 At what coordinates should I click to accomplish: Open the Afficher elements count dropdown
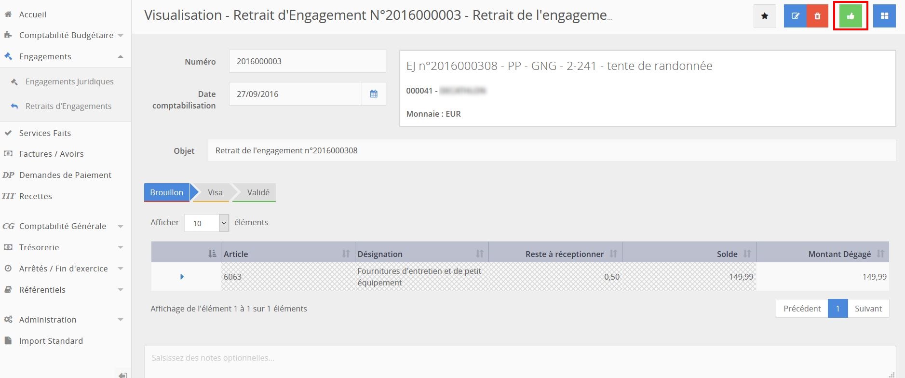pyautogui.click(x=206, y=223)
